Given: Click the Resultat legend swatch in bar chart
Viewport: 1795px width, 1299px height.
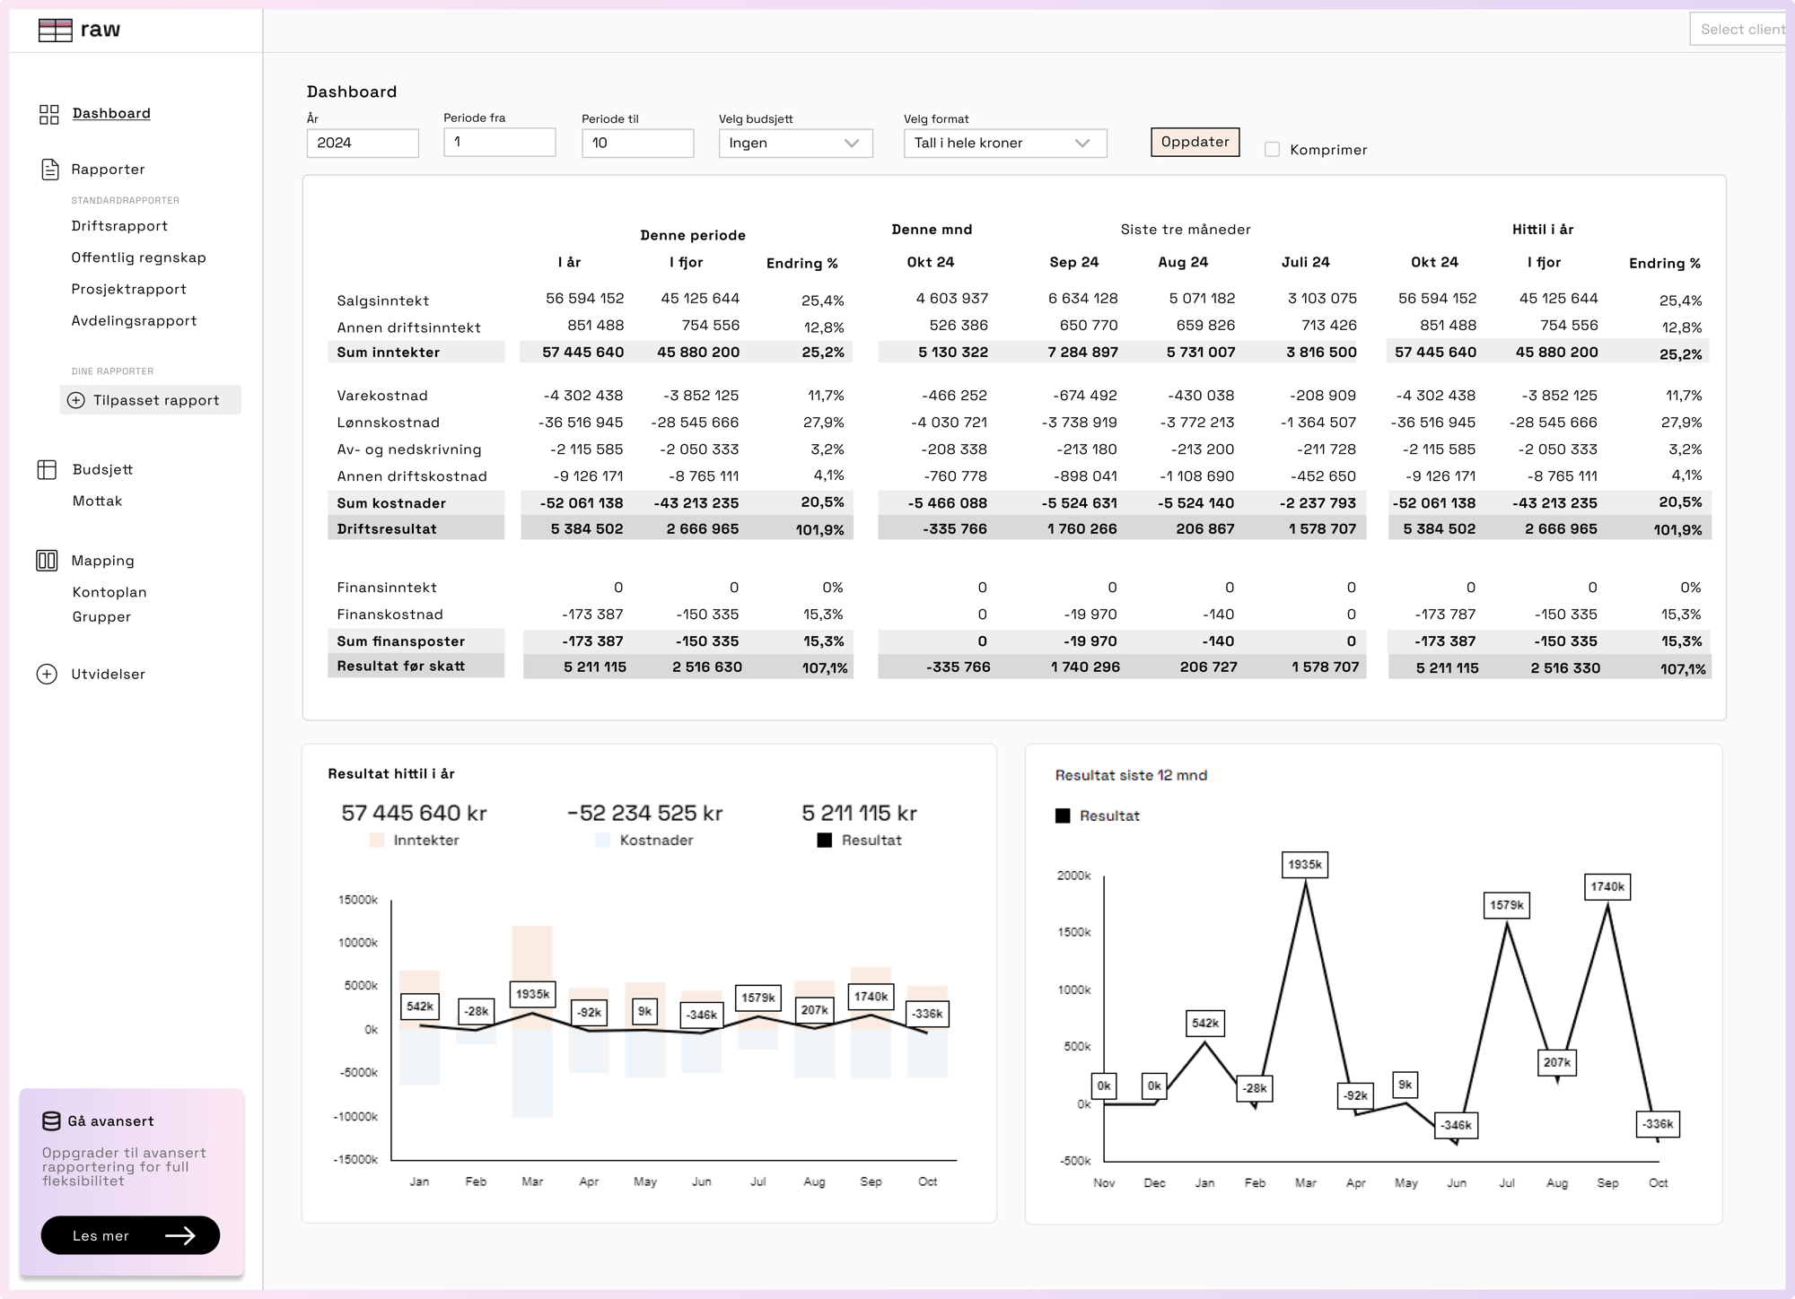Looking at the screenshot, I should (825, 841).
